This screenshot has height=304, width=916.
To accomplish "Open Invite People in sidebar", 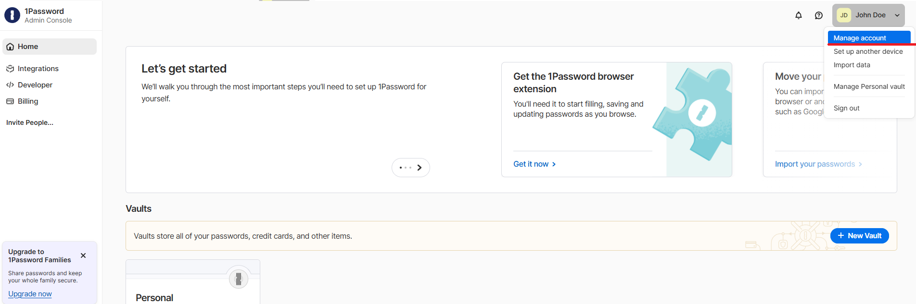I will [x=30, y=122].
